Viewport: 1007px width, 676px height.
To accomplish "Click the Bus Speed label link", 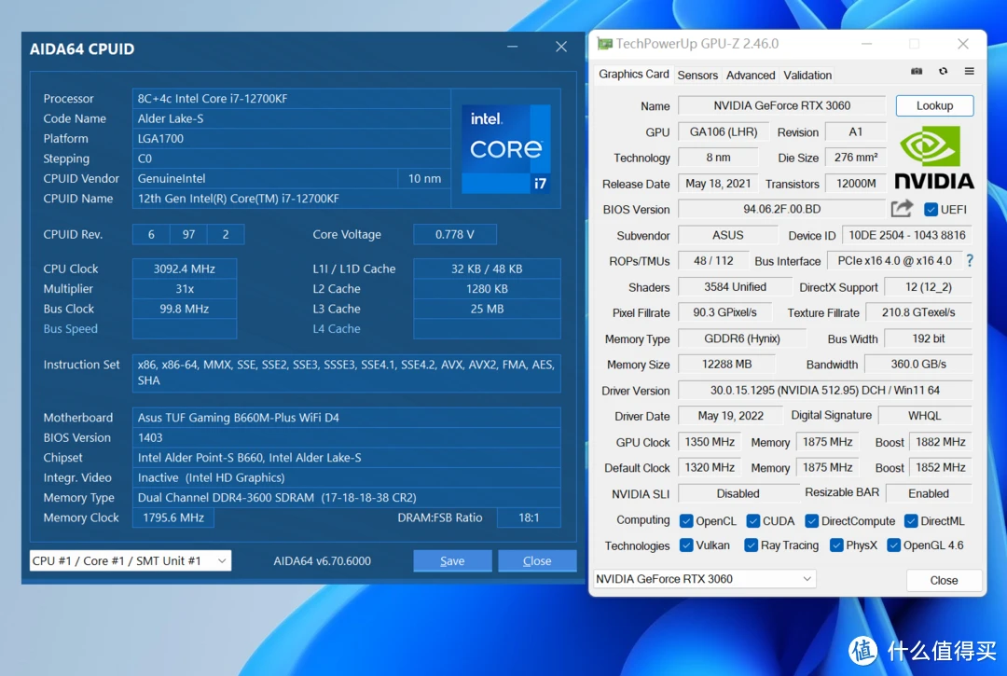I will (x=71, y=329).
